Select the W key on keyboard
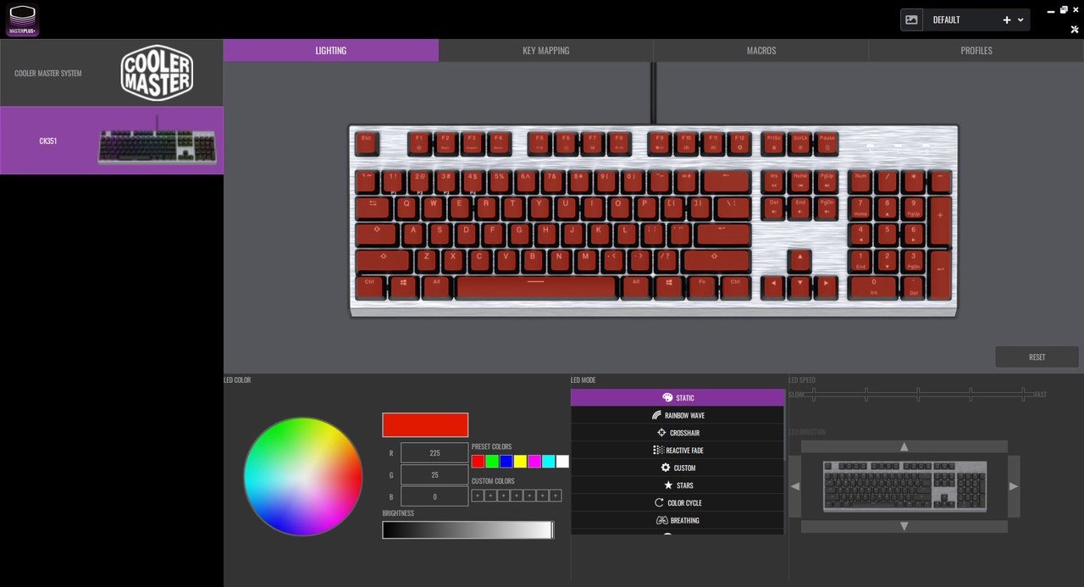This screenshot has height=587, width=1084. point(434,208)
